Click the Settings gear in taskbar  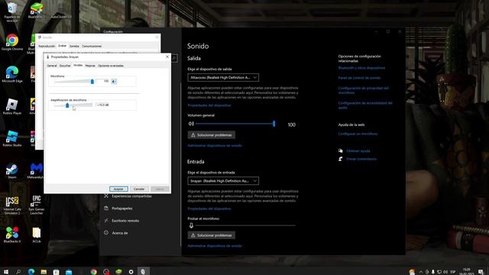point(131,272)
